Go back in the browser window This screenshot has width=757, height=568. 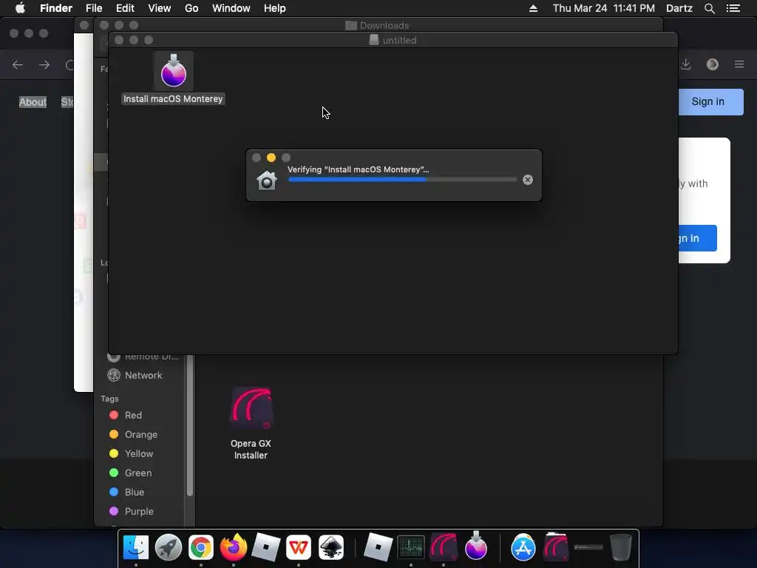coord(18,65)
